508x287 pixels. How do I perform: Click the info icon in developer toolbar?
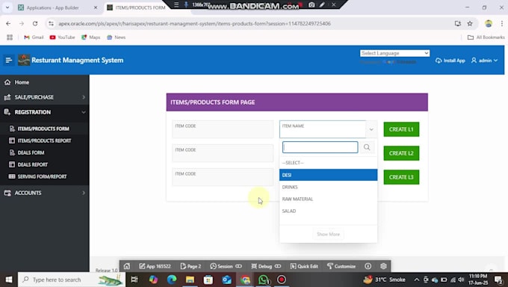tap(368, 266)
